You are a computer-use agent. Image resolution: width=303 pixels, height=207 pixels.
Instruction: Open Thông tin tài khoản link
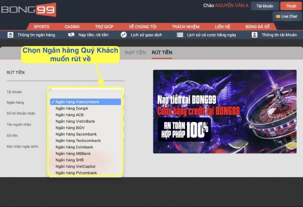[x=279, y=35]
